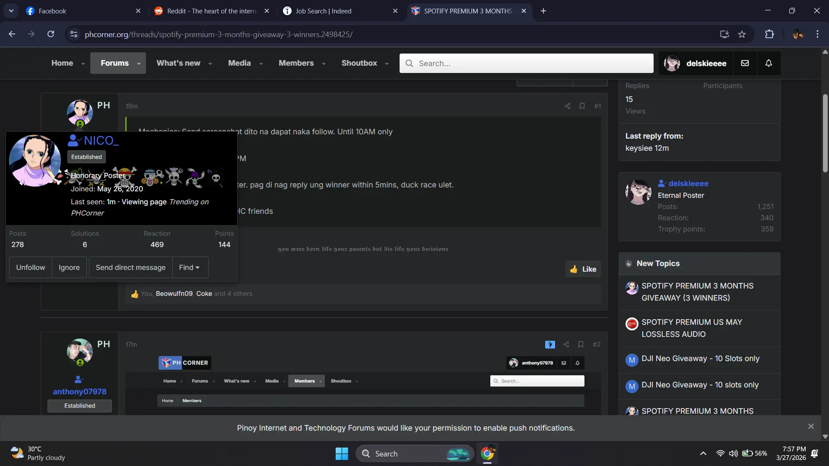
Task: Open the Windows Start menu
Action: (x=342, y=453)
